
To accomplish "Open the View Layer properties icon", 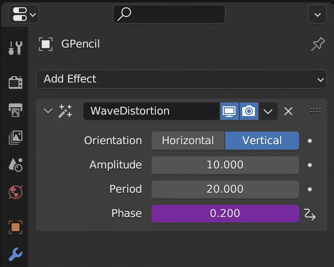I will (16, 137).
